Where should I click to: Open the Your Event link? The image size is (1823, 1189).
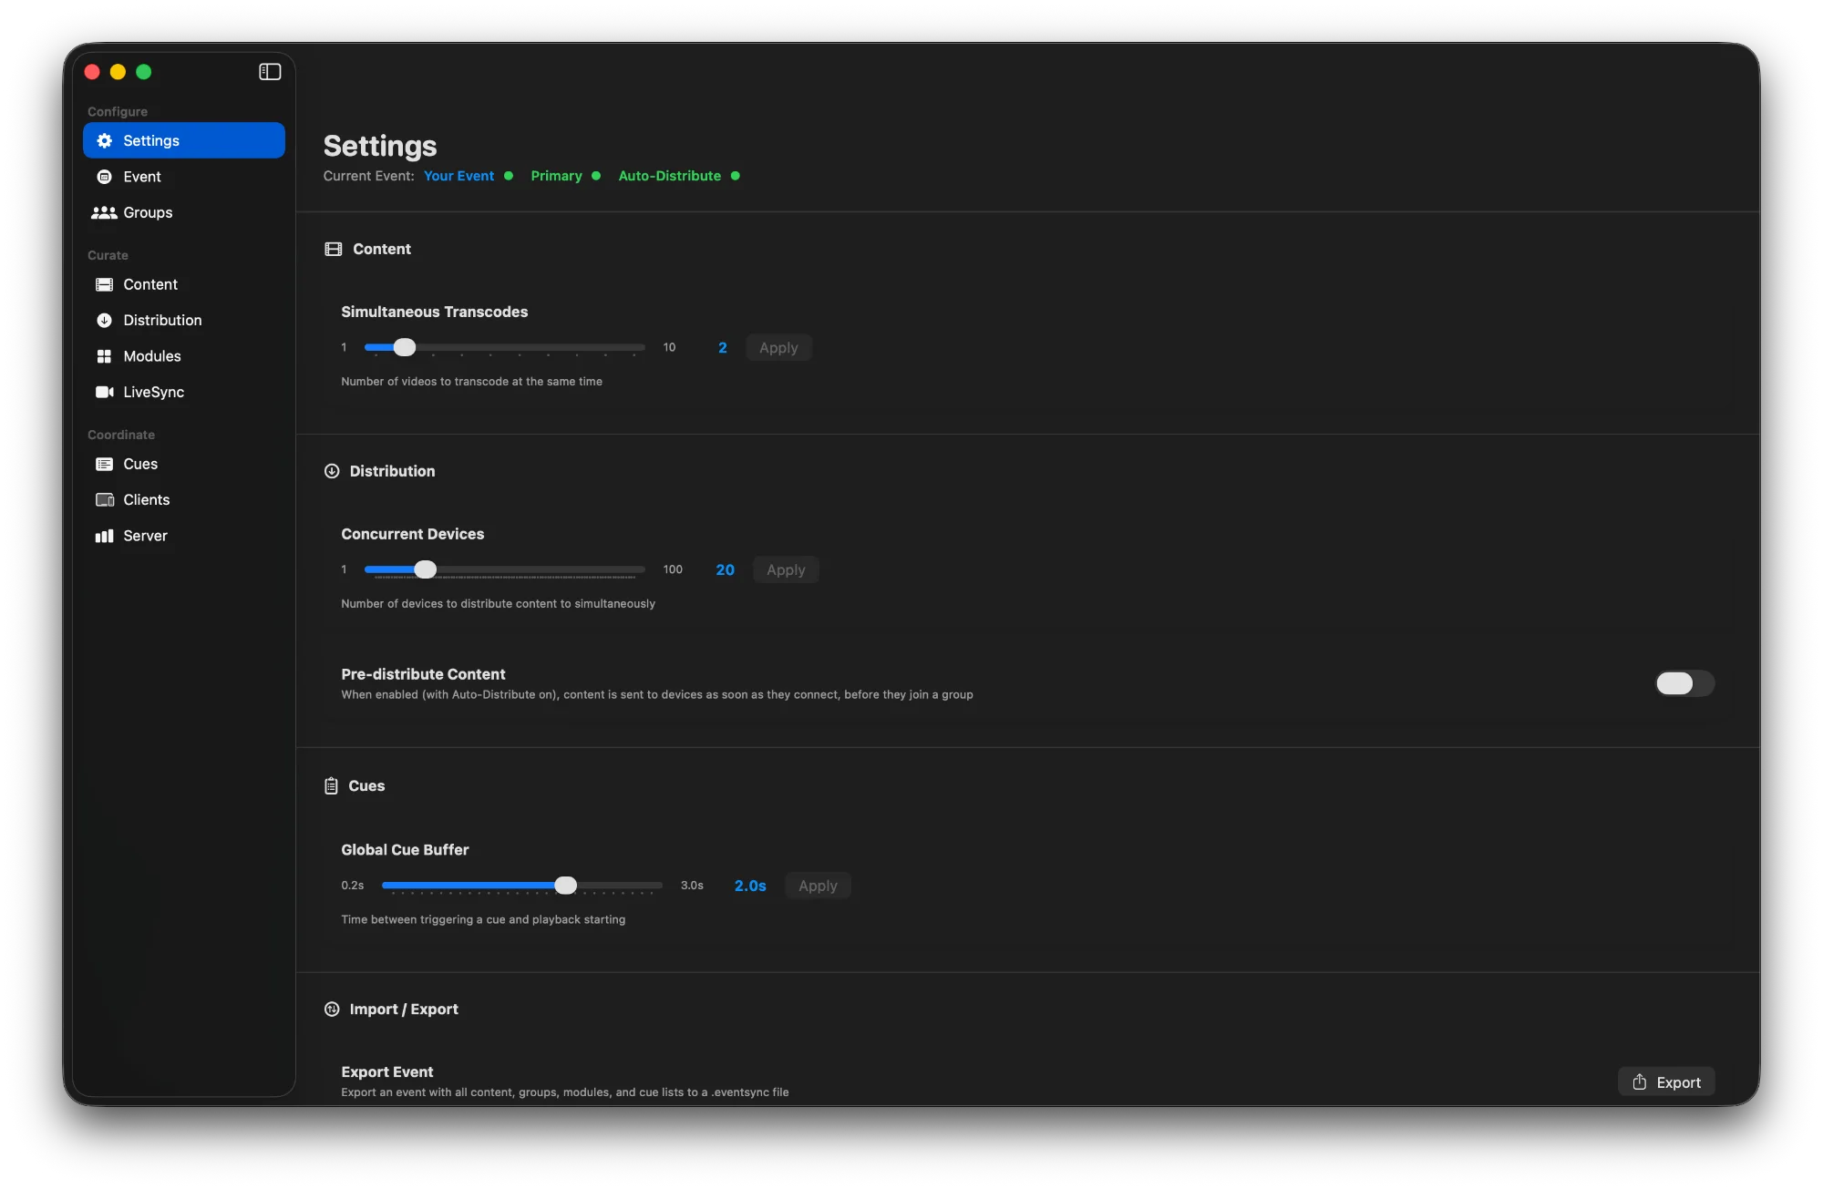[x=460, y=176]
